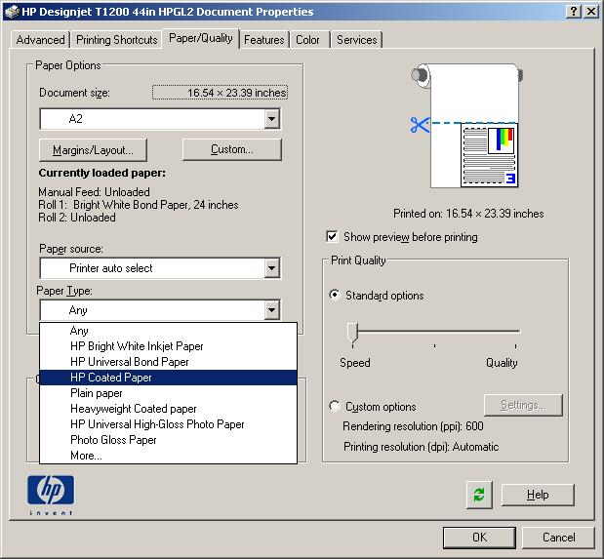Screen dimensions: 604x559
Task: Choose Heavyweight Coated paper option
Action: pos(169,409)
